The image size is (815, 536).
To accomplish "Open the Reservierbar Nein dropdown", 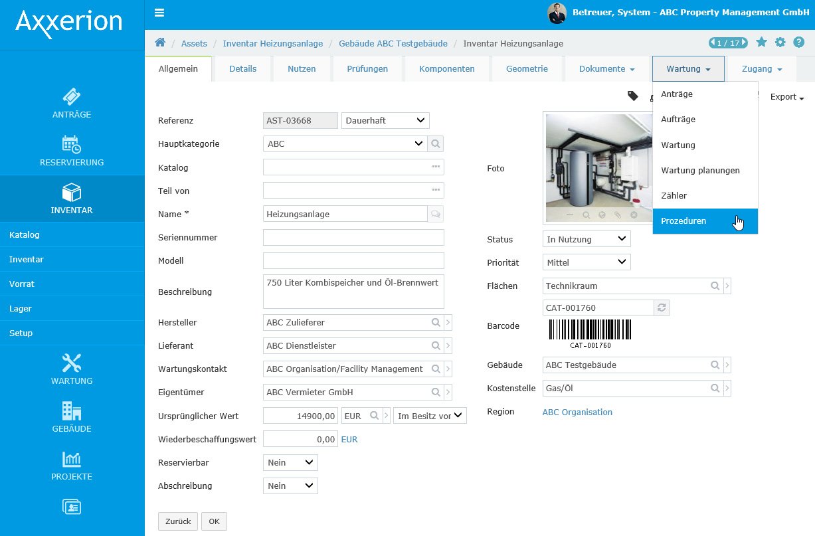I will [x=291, y=462].
